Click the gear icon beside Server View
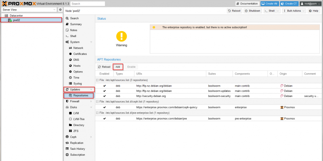Viewport: 323px width, 161px height. tap(60, 9)
